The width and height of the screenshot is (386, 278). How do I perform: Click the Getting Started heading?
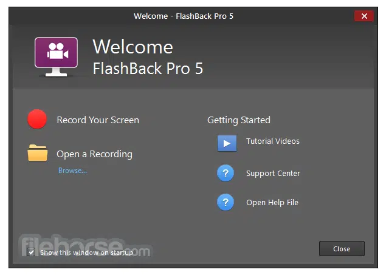239,120
